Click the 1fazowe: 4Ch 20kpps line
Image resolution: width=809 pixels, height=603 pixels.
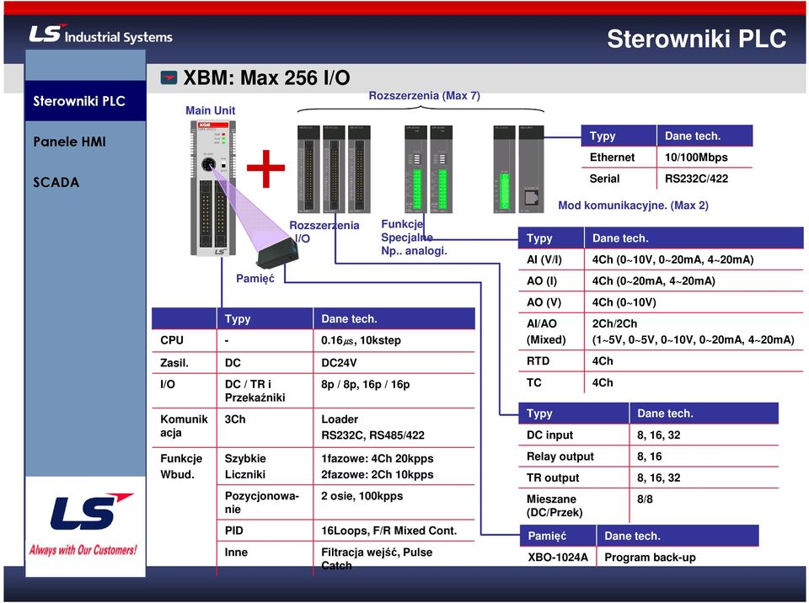(x=378, y=459)
